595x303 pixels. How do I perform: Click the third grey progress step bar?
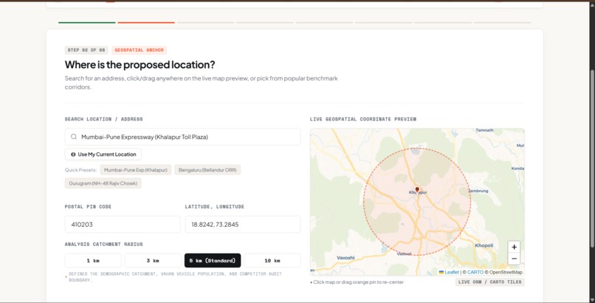pos(205,23)
